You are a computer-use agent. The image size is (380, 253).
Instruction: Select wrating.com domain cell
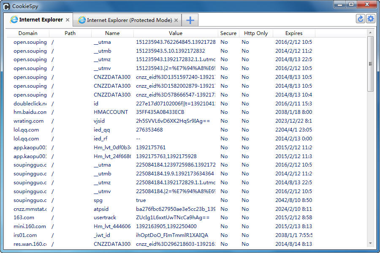tap(29, 121)
